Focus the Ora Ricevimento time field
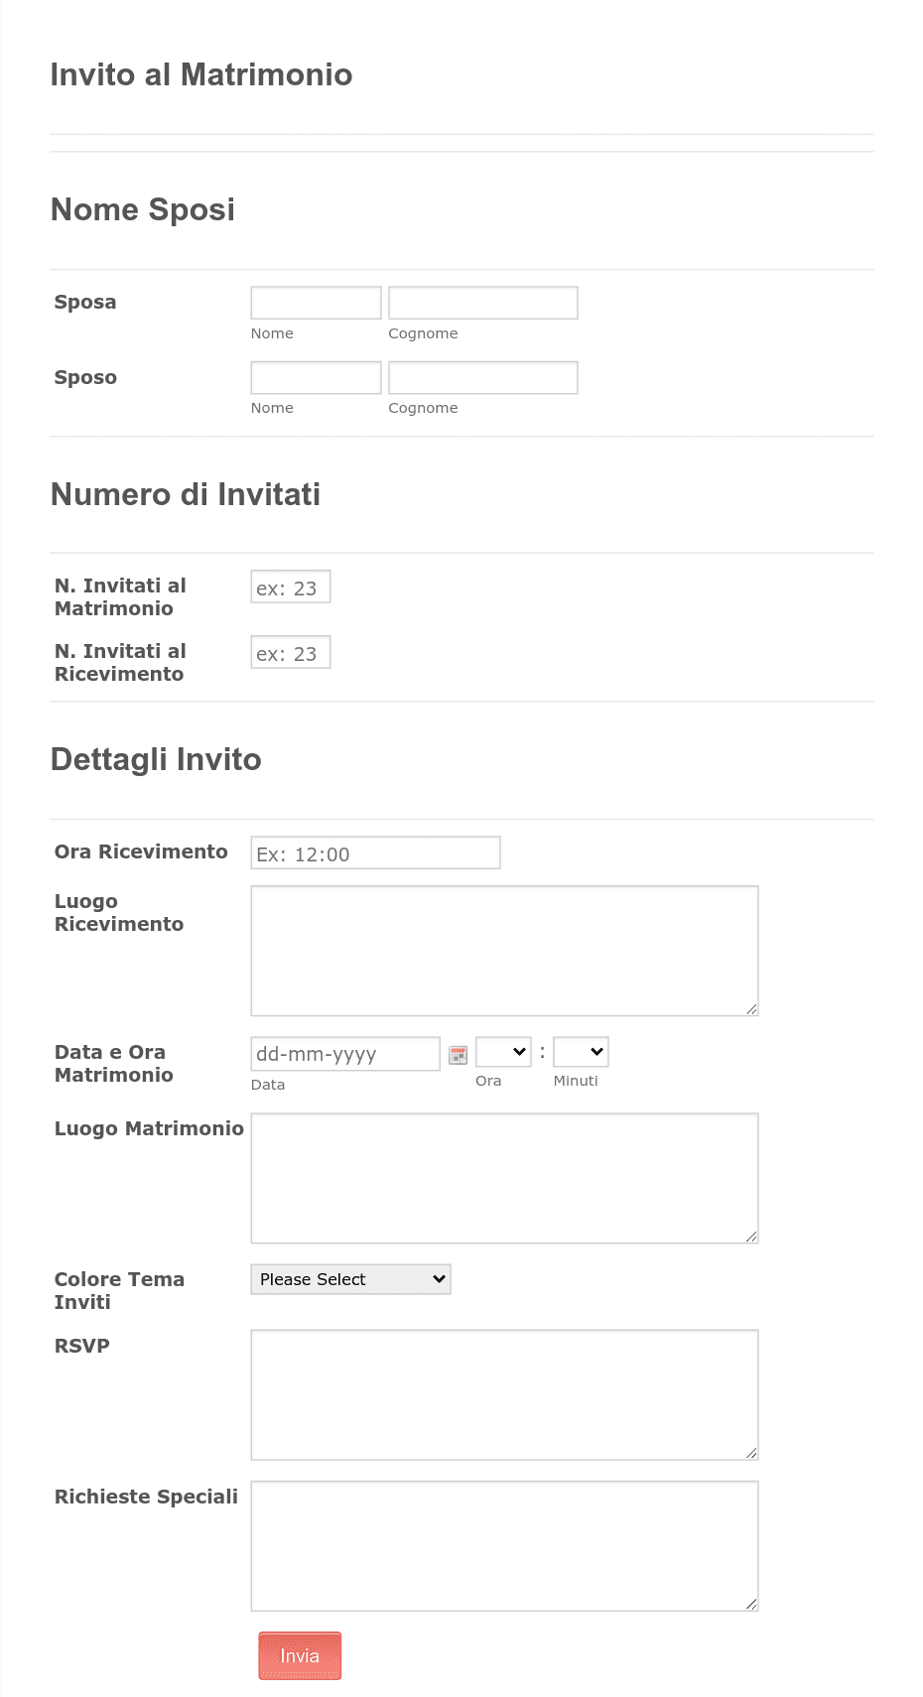923x1697 pixels. [x=375, y=851]
